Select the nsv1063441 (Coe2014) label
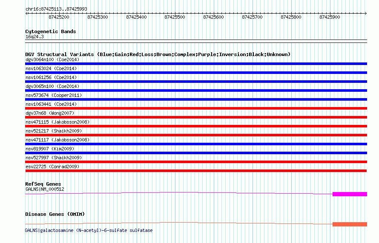 tap(51, 104)
